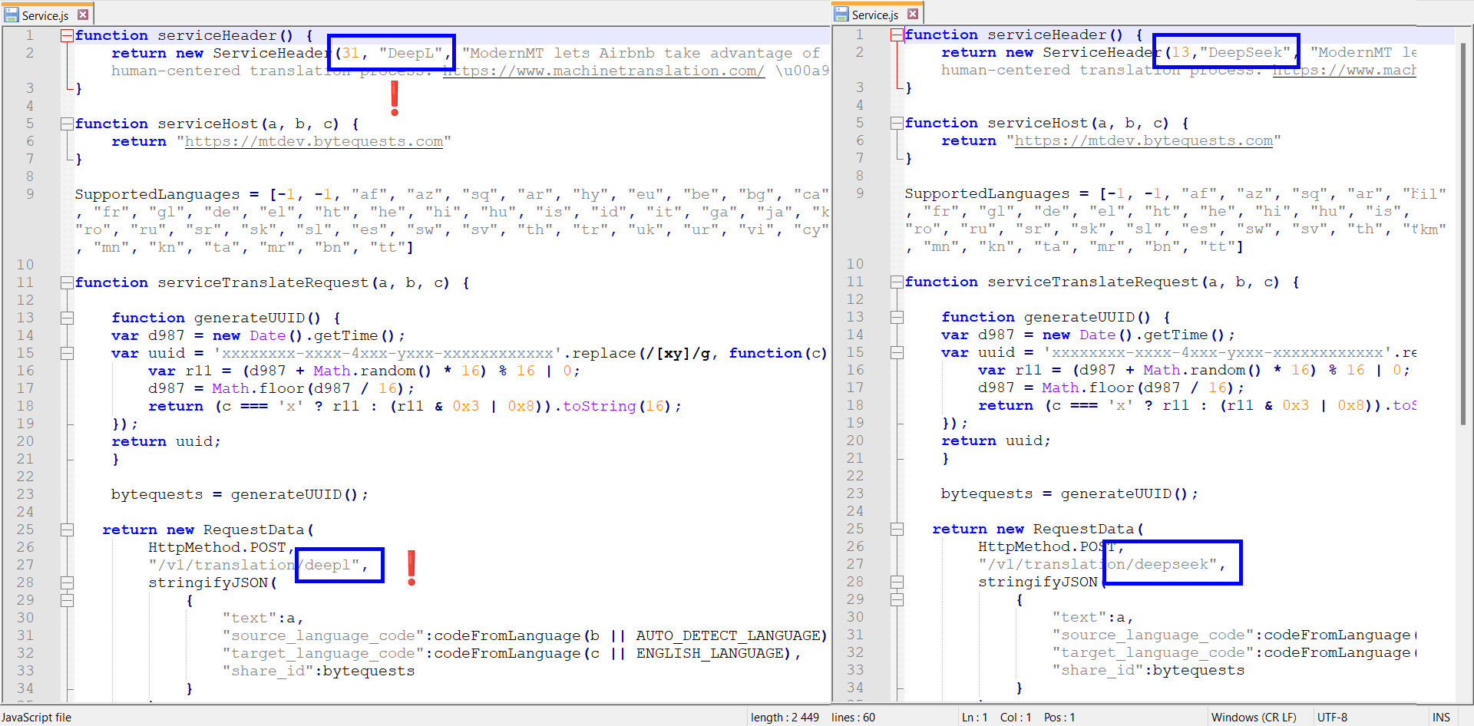
Task: Collapse RequestData fold at left line 25
Action: click(68, 530)
